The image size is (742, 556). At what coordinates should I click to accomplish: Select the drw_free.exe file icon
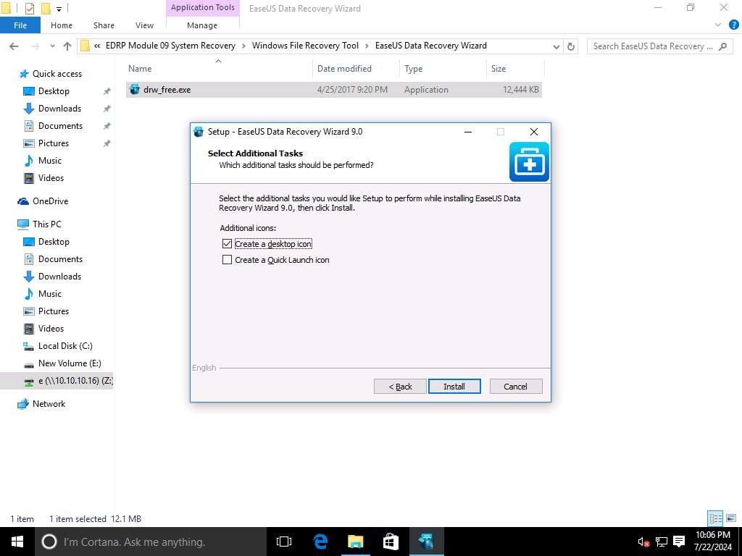(135, 89)
